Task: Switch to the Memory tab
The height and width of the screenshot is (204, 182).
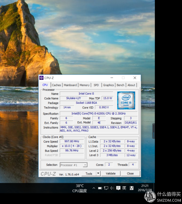Action: click(85, 85)
